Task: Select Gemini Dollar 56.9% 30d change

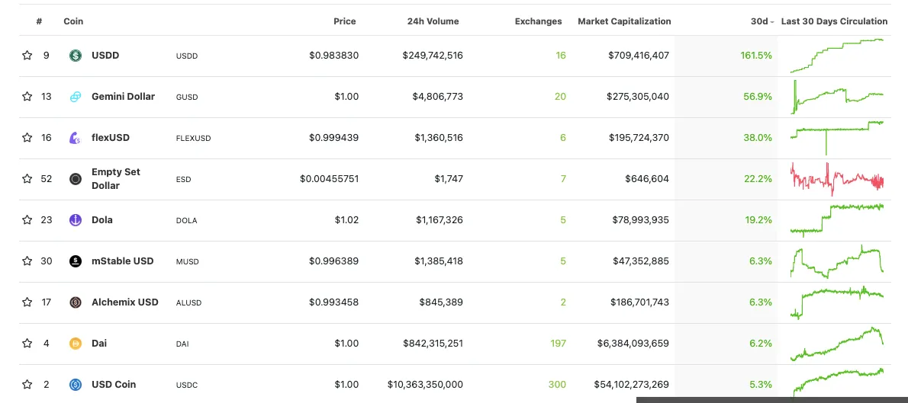Action: point(758,97)
